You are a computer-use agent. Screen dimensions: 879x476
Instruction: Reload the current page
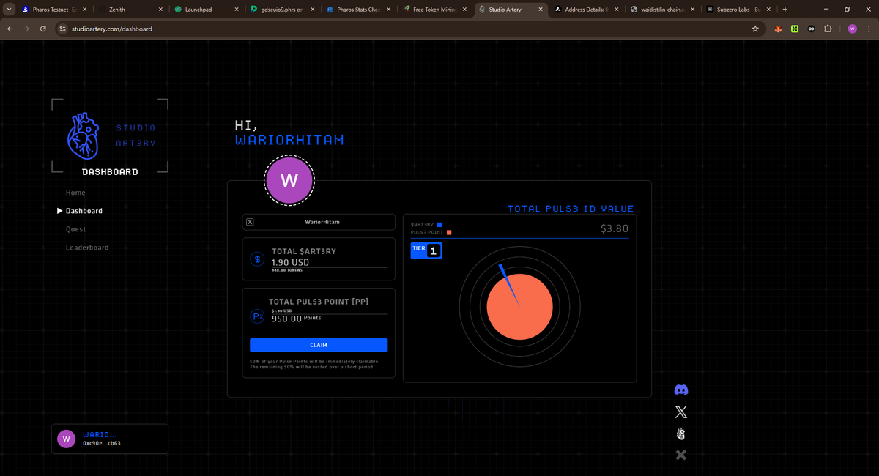coord(43,29)
